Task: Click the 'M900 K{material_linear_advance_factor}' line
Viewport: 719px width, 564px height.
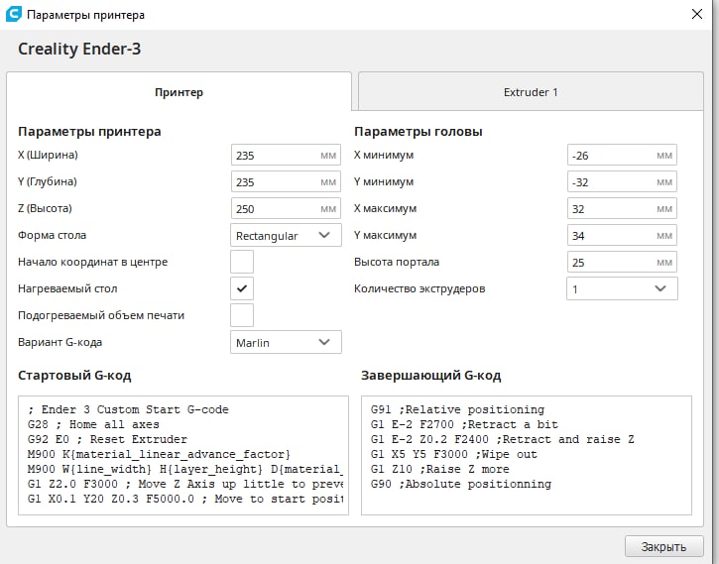Action: 159,454
